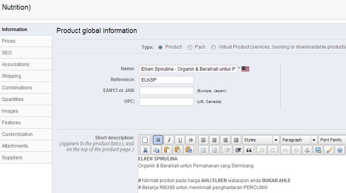
Task: Open the Prices tab
Action: (x=26, y=41)
